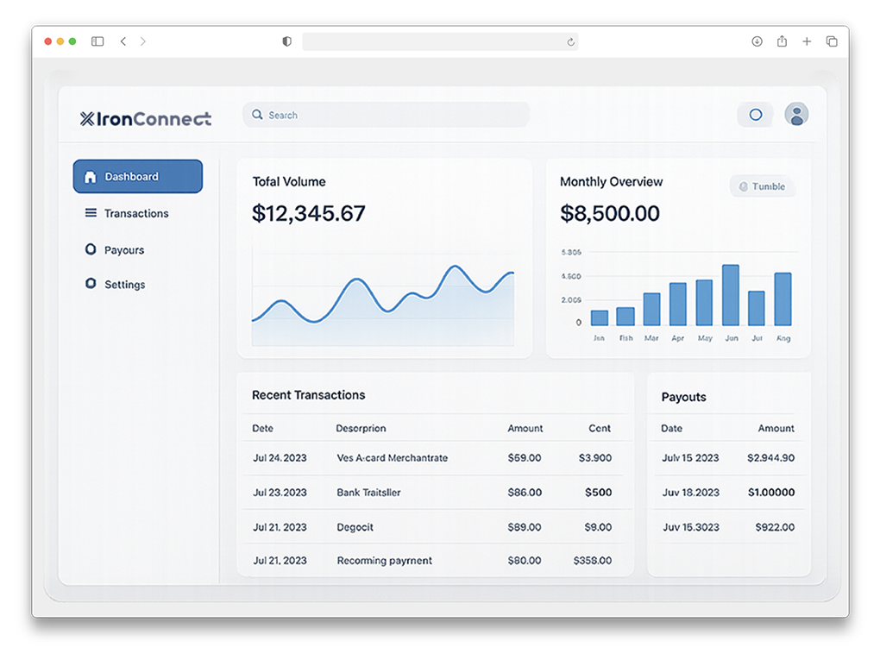The height and width of the screenshot is (660, 880).
Task: Open the user profile avatar
Action: (x=795, y=115)
